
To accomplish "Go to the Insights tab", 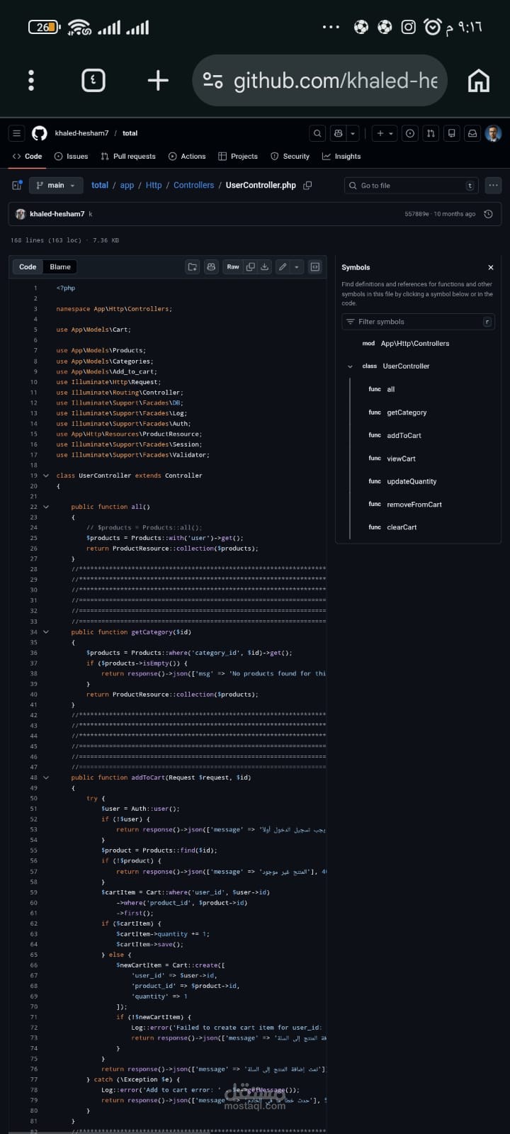I will (341, 157).
